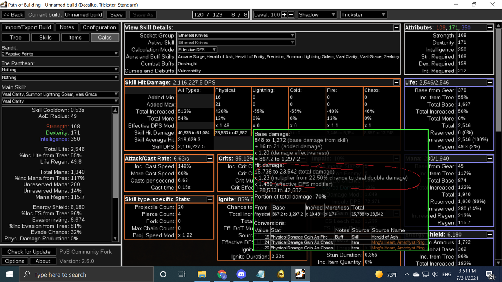This screenshot has width=502, height=282.
Task: Click the Physical Total Increased 430% cell
Action: [233, 112]
